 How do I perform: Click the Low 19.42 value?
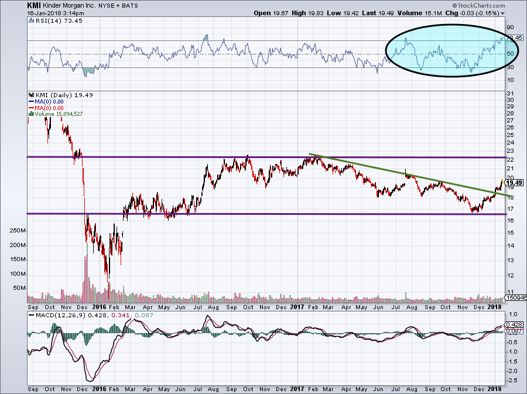[x=343, y=13]
